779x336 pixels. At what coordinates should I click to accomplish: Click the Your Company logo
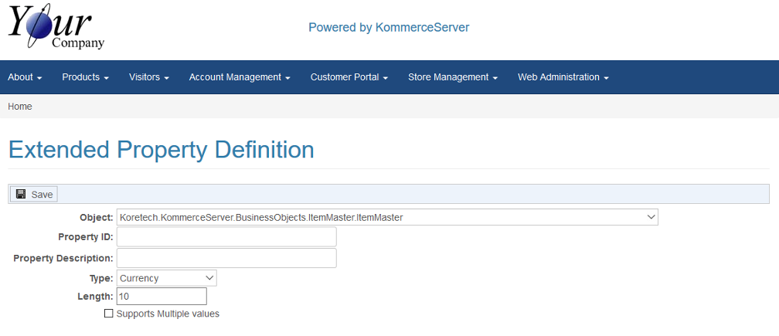coord(56,28)
